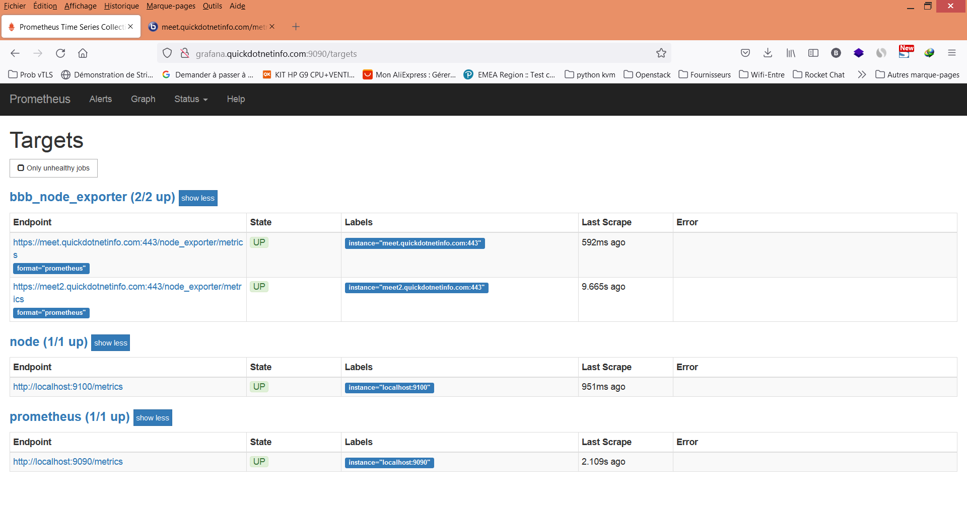The image size is (967, 519).
Task: Enable the Only unhealthy jobs filter
Action: tap(53, 168)
